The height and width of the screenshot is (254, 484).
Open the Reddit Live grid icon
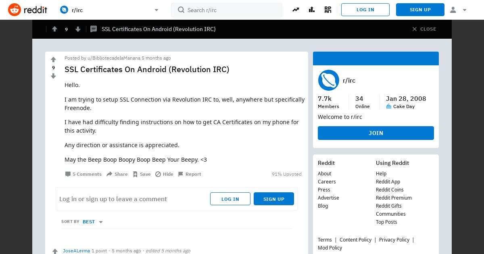[x=328, y=10]
